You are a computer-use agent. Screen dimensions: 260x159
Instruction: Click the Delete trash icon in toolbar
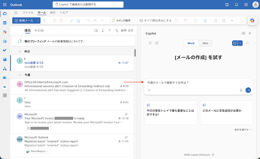[x=44, y=20]
